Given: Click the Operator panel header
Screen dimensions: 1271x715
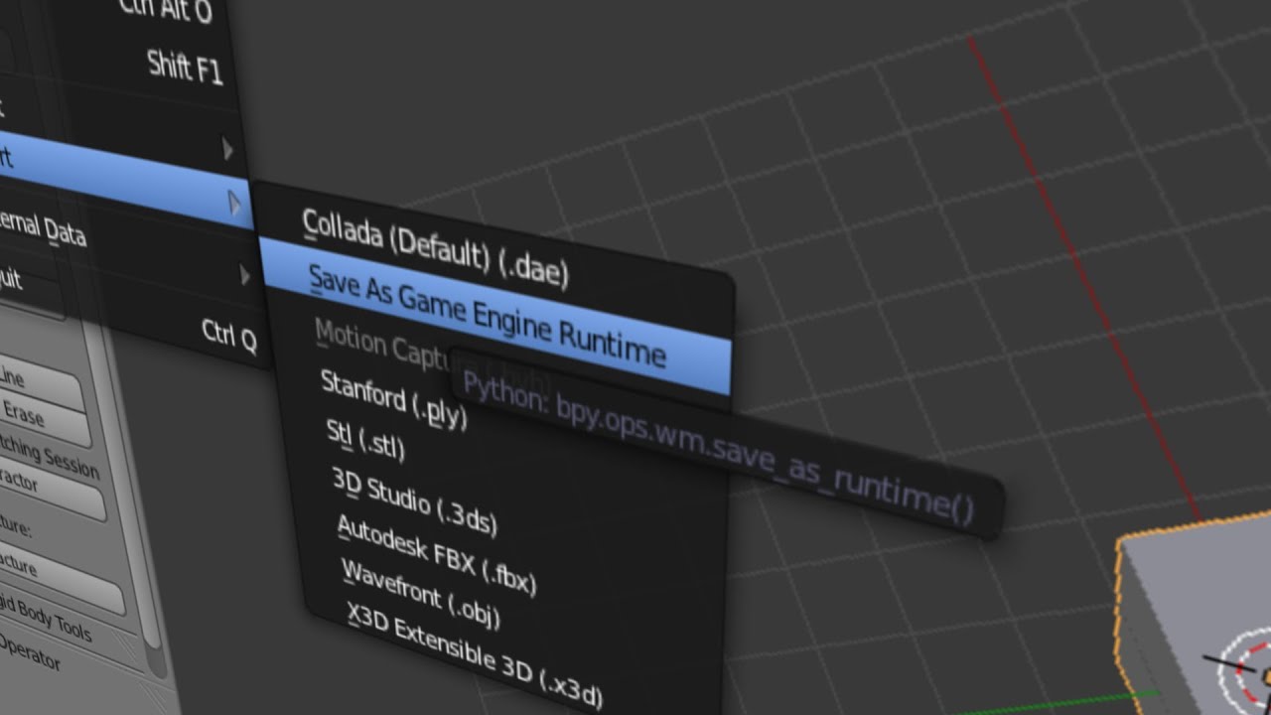Looking at the screenshot, I should click(30, 653).
